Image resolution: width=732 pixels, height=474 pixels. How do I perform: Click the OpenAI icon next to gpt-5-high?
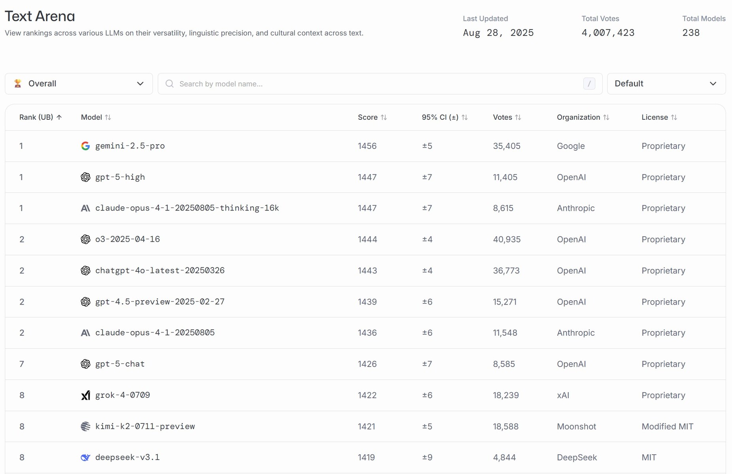coord(85,177)
